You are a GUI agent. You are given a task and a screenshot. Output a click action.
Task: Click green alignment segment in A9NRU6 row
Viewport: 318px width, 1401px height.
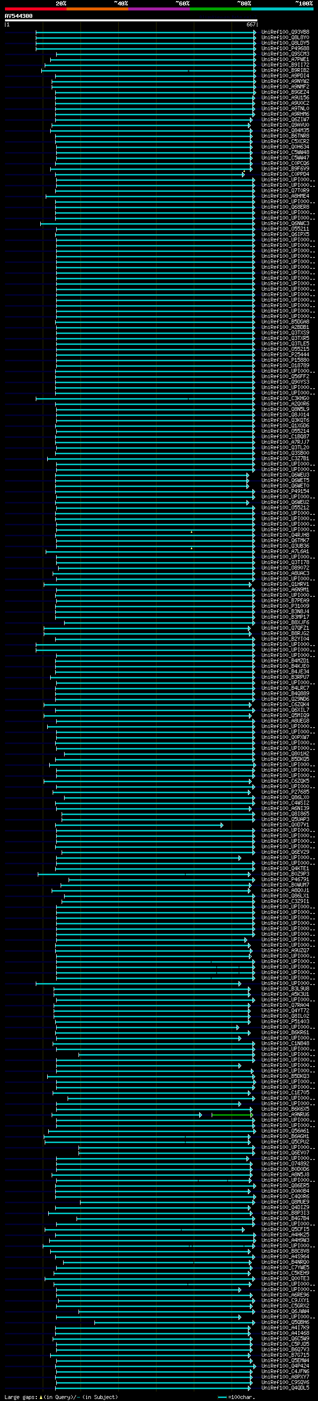232,1115
